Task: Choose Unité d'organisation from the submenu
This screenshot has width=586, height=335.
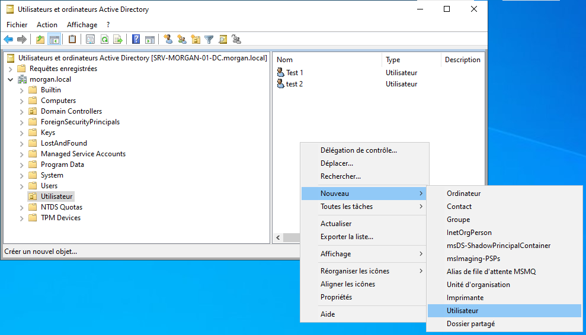Action: click(478, 285)
